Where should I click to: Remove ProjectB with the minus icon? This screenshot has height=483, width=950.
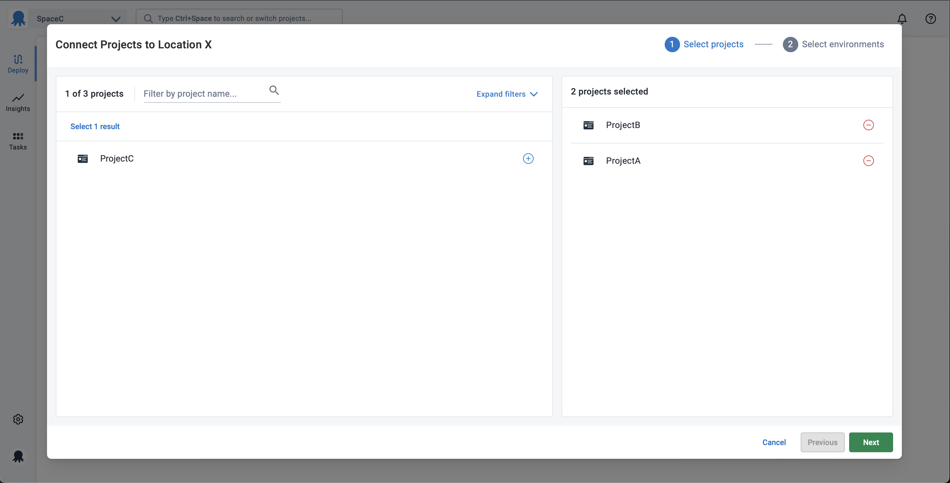[868, 125]
